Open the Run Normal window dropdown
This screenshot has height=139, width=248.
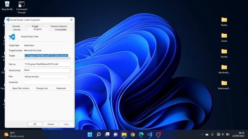[x=47, y=76]
